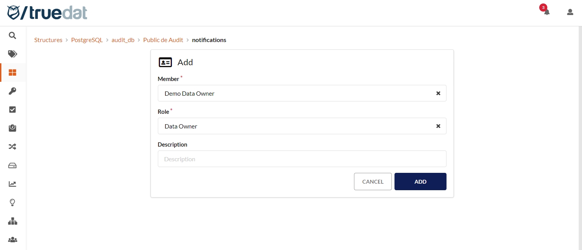
Task: Expand the Role dropdown field
Action: pos(293,126)
